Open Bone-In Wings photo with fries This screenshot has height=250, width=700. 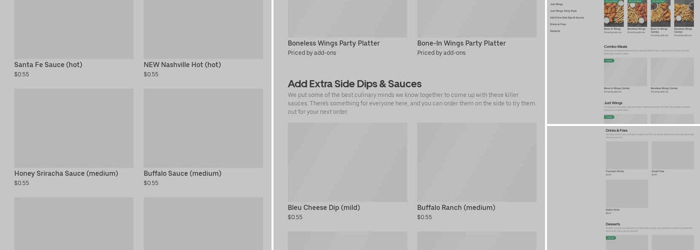[x=613, y=13]
